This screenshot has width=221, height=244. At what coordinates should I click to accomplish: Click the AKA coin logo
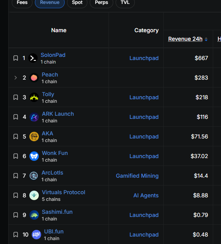pyautogui.click(x=34, y=137)
